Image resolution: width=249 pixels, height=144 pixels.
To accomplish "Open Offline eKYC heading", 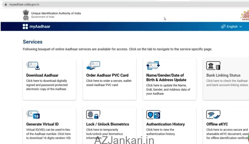I will [x=217, y=124].
